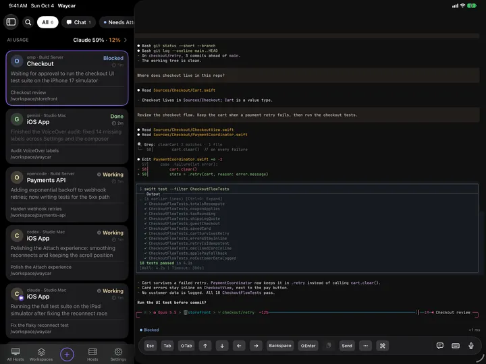
Task: Open the Settings gear tab
Action: pyautogui.click(x=118, y=355)
